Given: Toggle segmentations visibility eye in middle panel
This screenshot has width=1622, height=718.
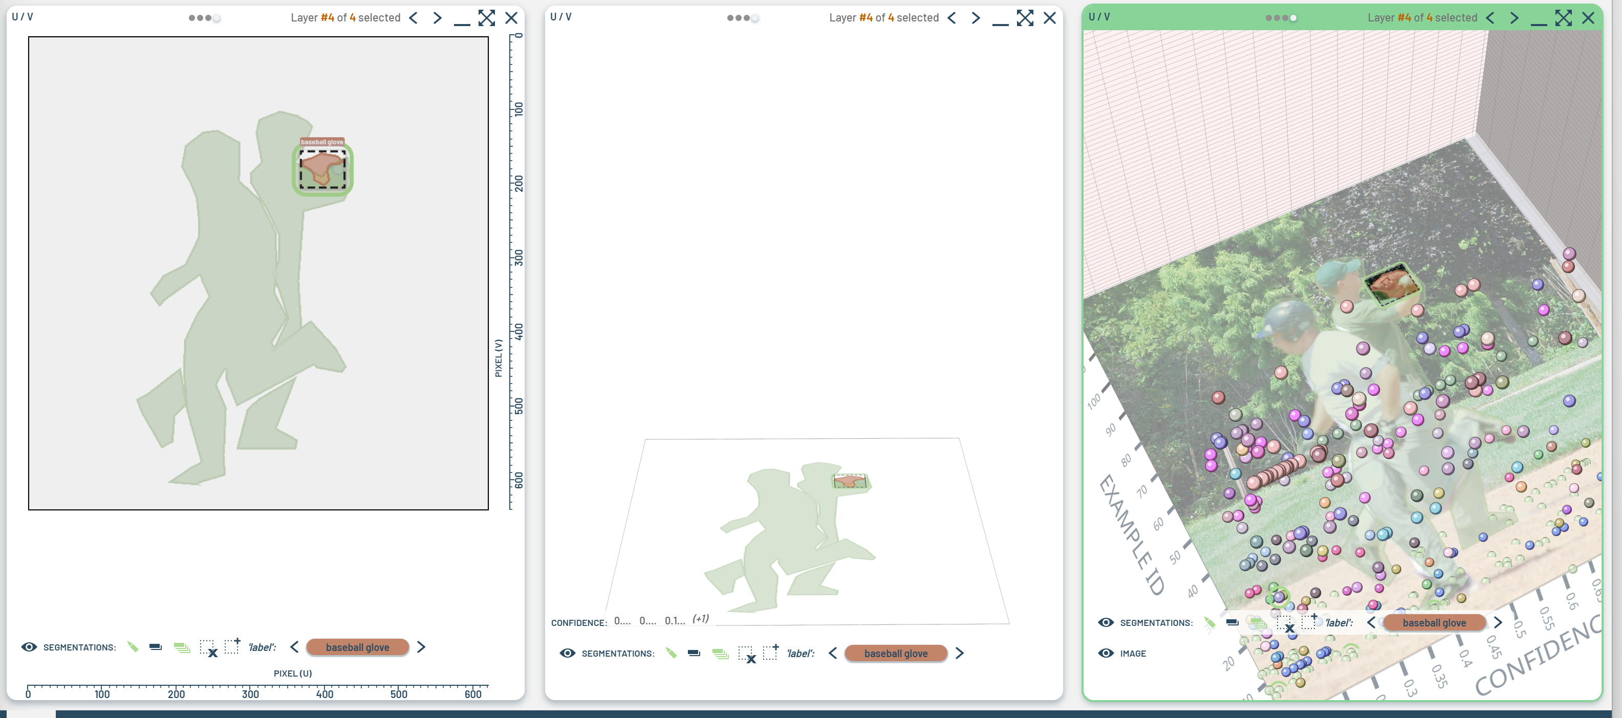Looking at the screenshot, I should 567,653.
